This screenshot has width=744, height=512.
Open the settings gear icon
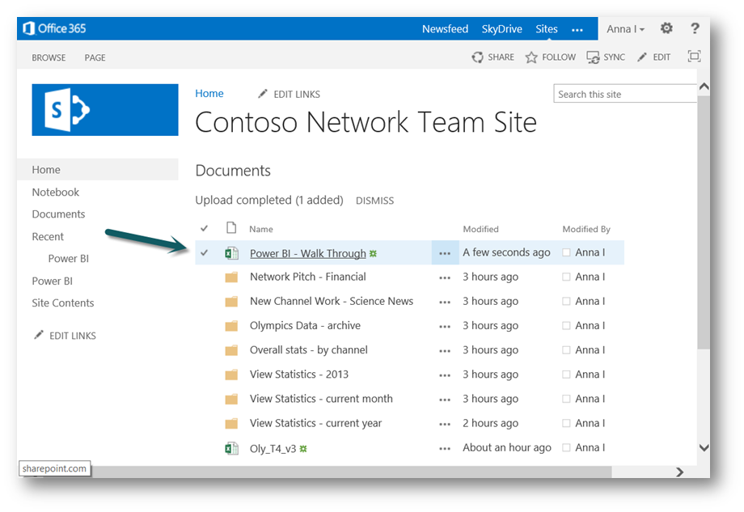[666, 28]
